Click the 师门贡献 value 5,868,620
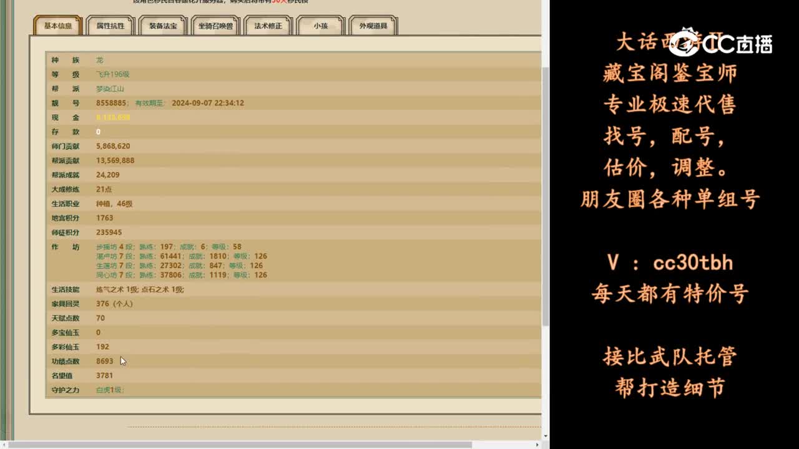 pos(113,146)
